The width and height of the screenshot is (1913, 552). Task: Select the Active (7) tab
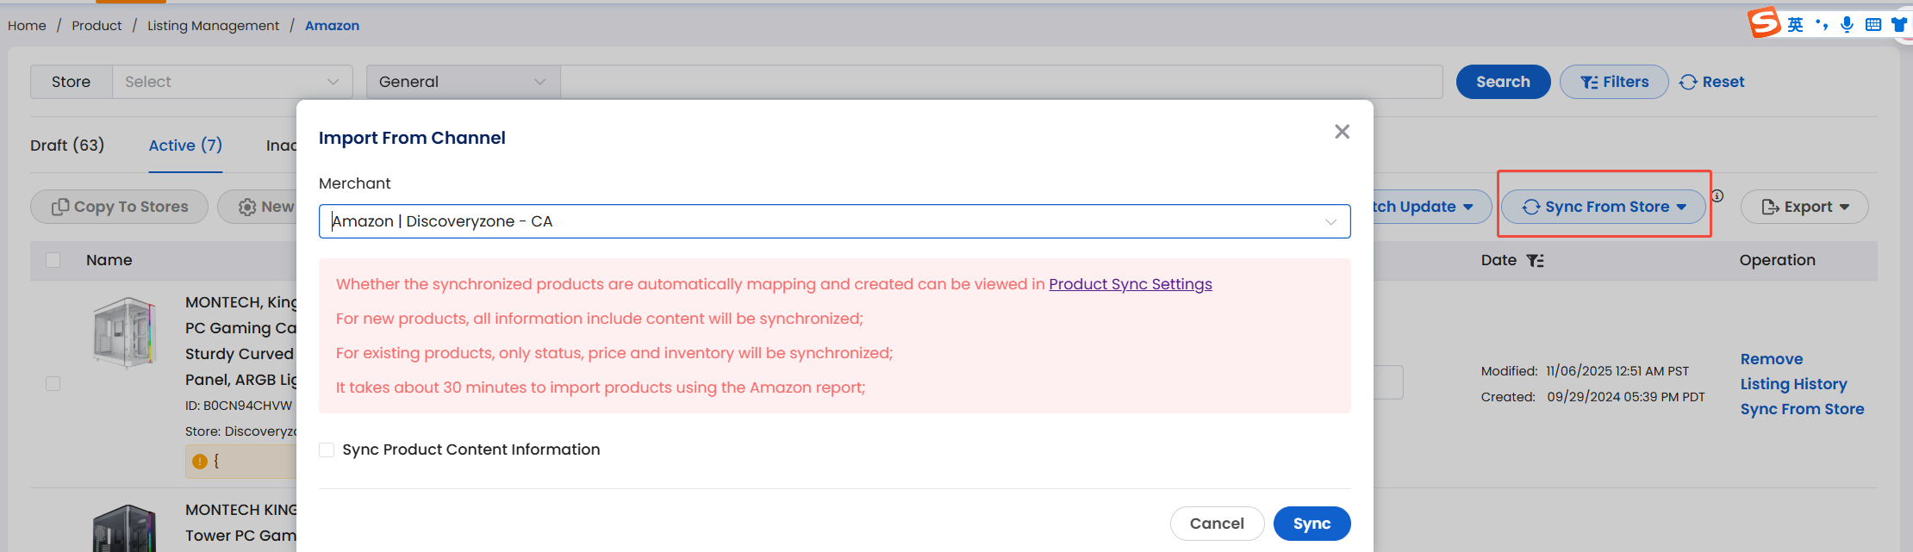pos(185,146)
